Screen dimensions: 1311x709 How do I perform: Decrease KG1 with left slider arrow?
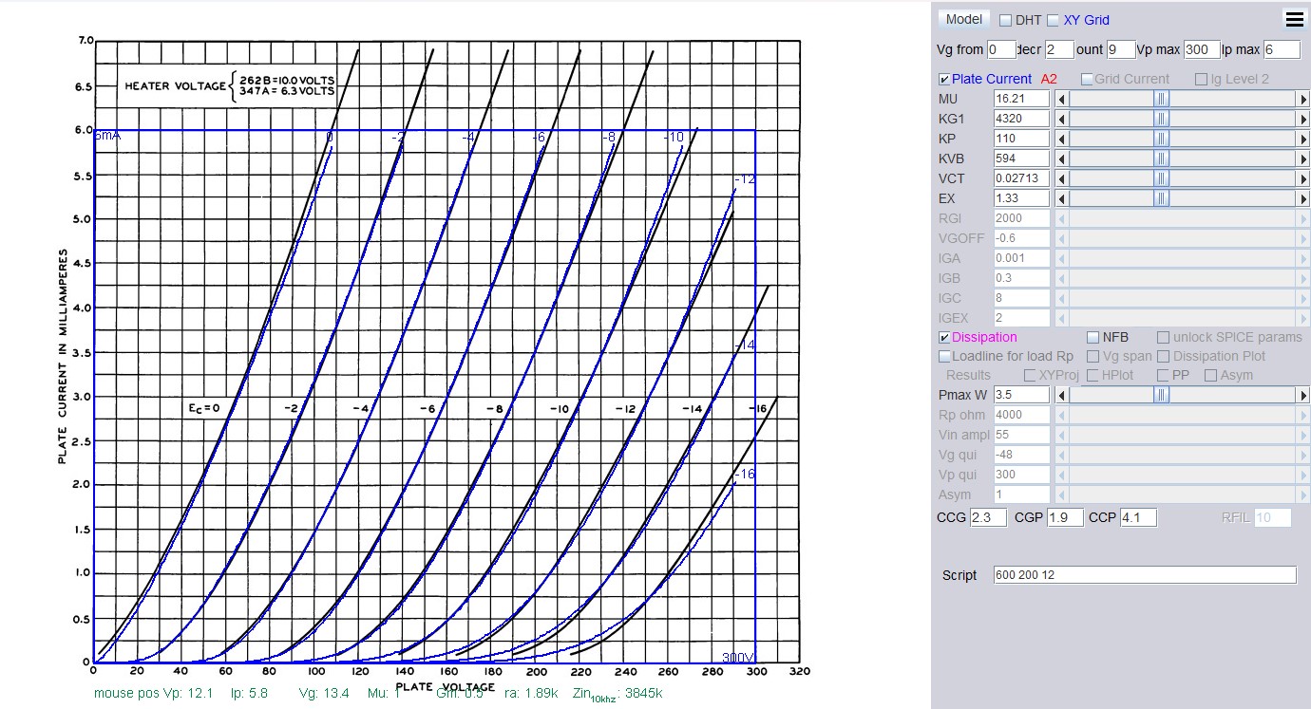tap(1062, 119)
